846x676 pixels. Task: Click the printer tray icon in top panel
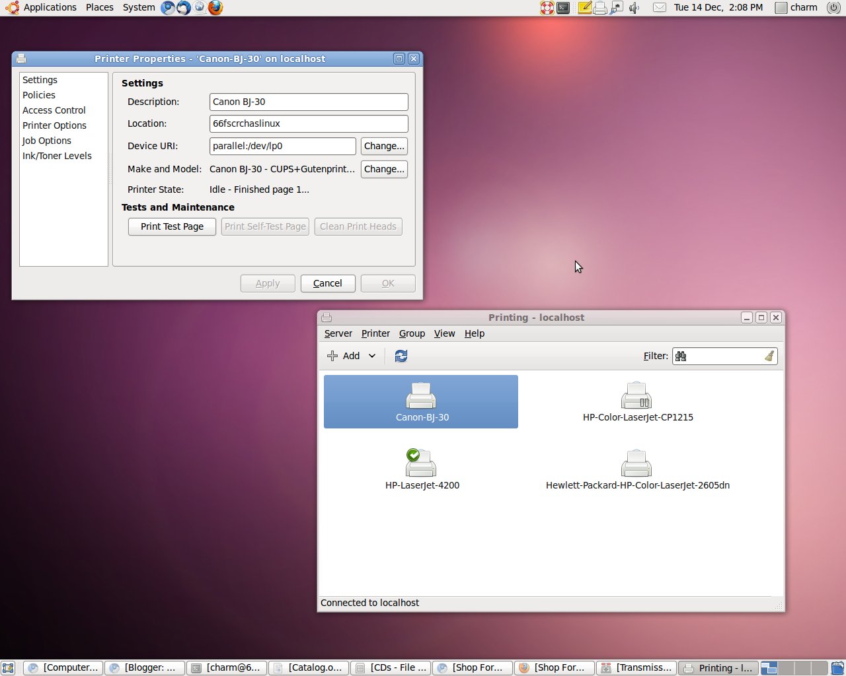pos(600,8)
